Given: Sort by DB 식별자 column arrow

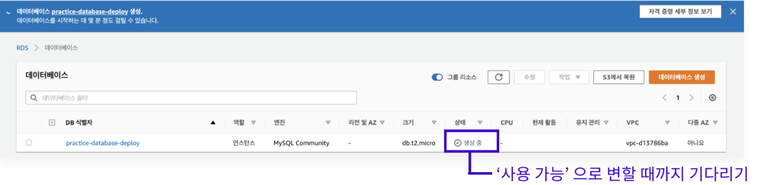Looking at the screenshot, I should click(x=213, y=123).
